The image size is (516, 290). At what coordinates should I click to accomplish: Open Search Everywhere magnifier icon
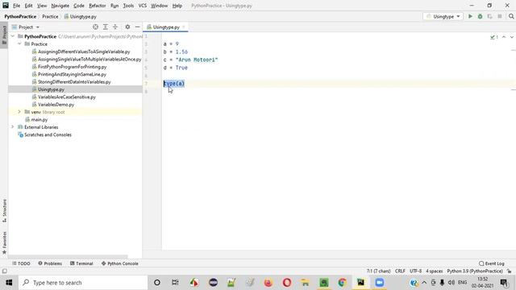tap(511, 16)
